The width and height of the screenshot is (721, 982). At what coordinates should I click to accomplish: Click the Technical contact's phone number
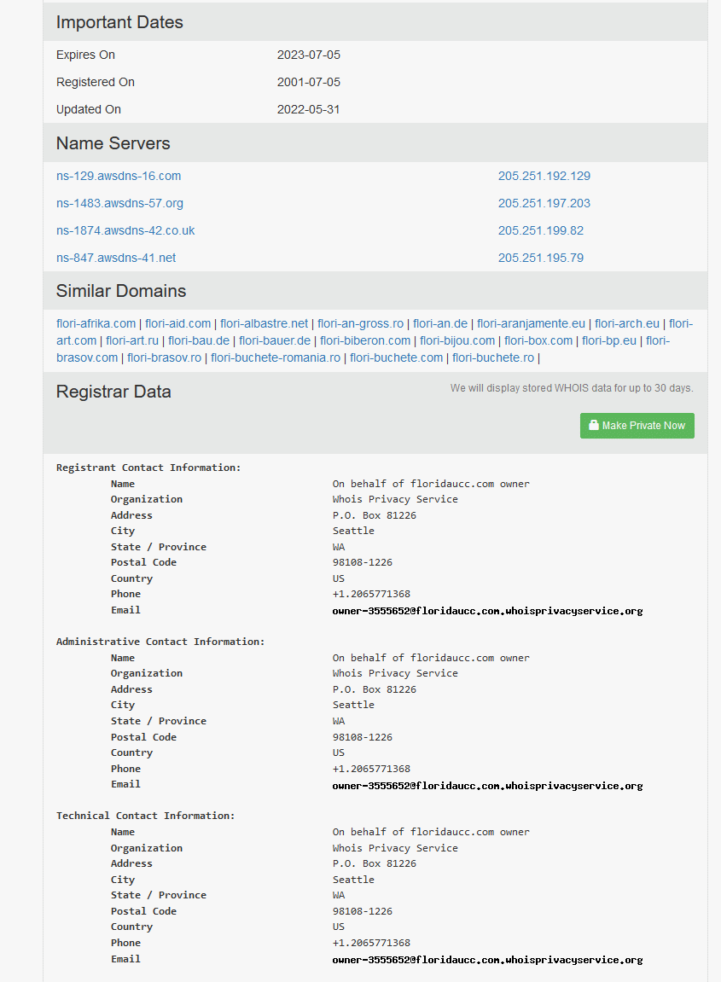371,943
